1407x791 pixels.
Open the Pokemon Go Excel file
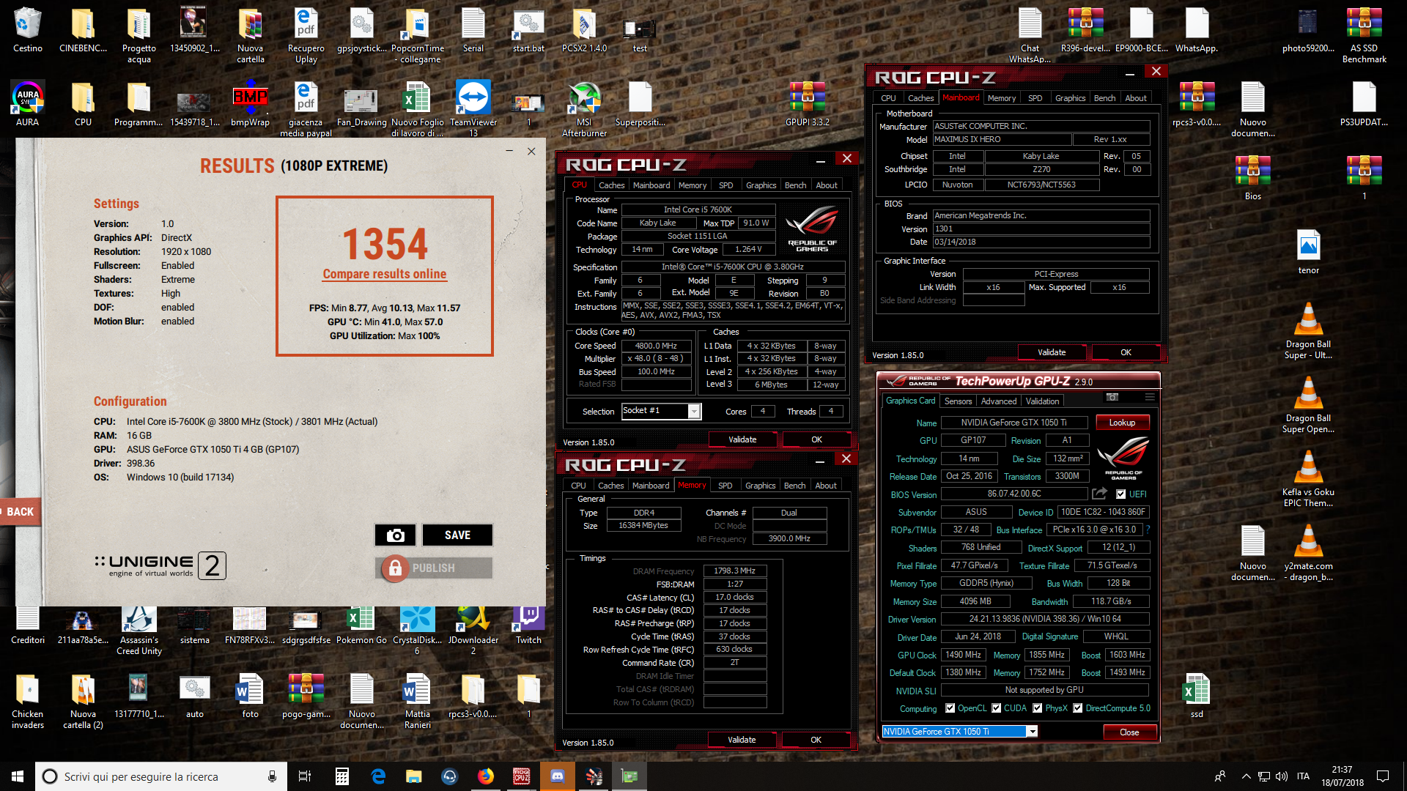point(361,625)
